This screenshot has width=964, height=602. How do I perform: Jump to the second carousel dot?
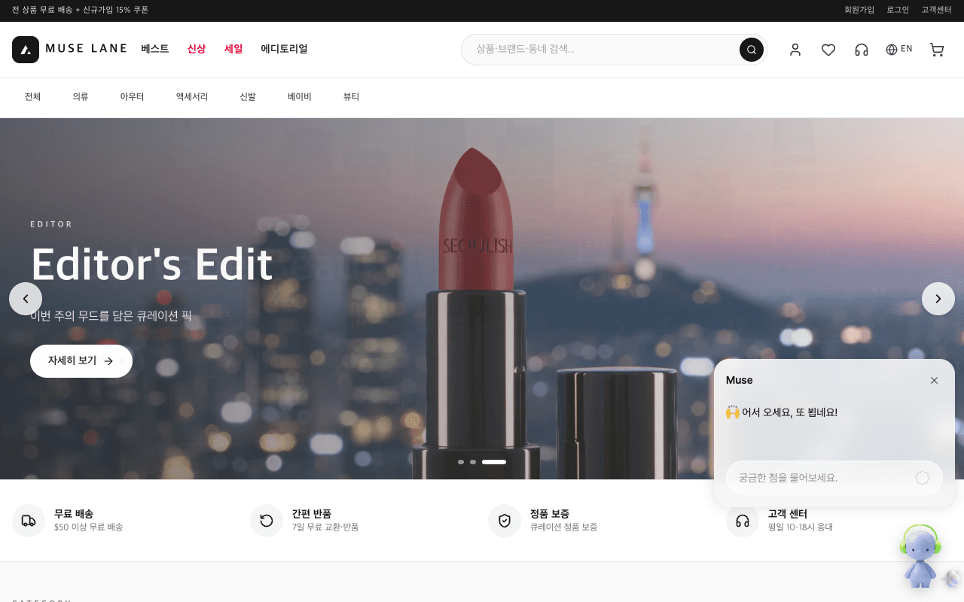[473, 462]
